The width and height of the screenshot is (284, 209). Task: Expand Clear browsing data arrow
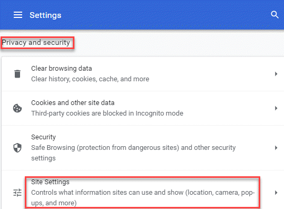[x=276, y=74]
